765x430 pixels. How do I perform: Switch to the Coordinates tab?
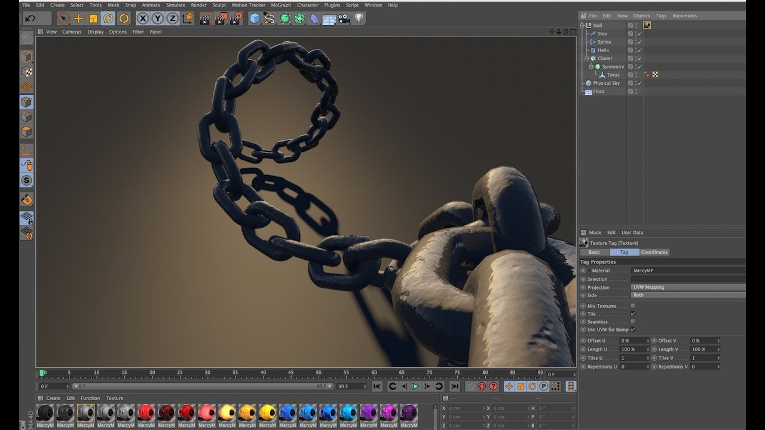click(654, 252)
